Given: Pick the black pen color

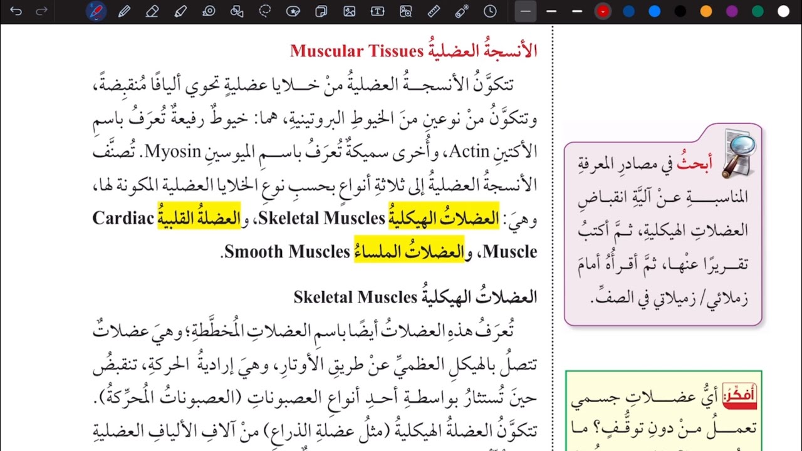Looking at the screenshot, I should [680, 11].
